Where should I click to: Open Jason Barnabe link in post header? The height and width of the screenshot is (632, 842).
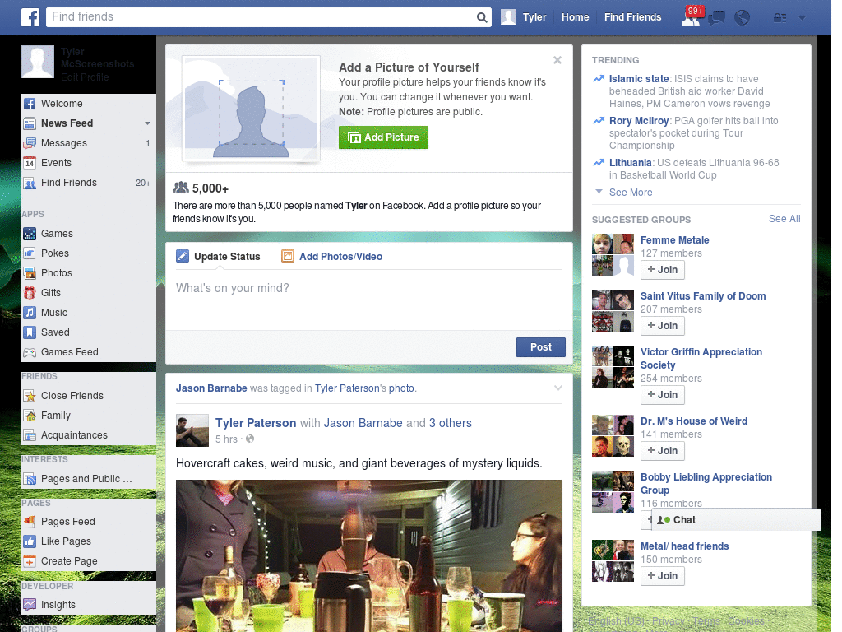[x=211, y=388]
